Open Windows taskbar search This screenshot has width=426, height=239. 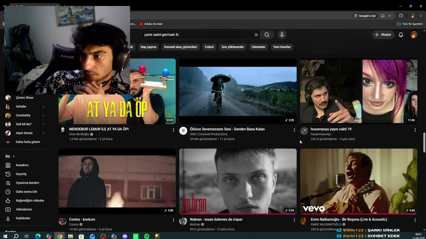point(16,236)
